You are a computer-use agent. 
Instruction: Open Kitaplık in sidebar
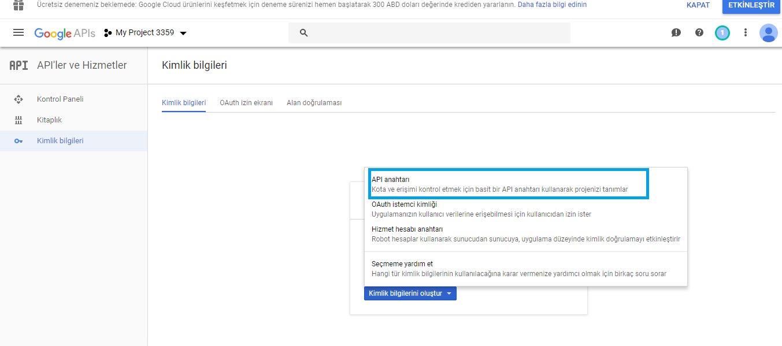click(73, 120)
